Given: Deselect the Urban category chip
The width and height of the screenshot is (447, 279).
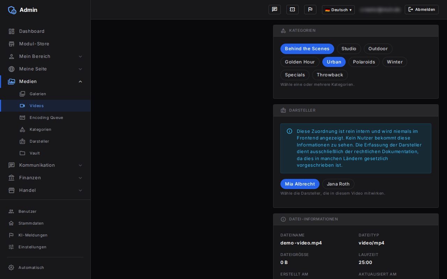Looking at the screenshot, I should [x=334, y=62].
